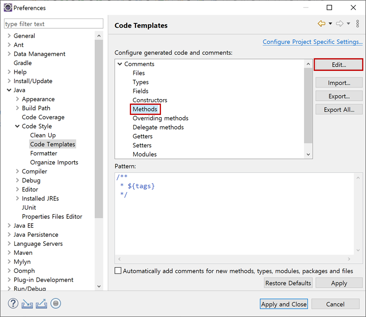
Task: Click the import preferences icon
Action: coord(27,303)
